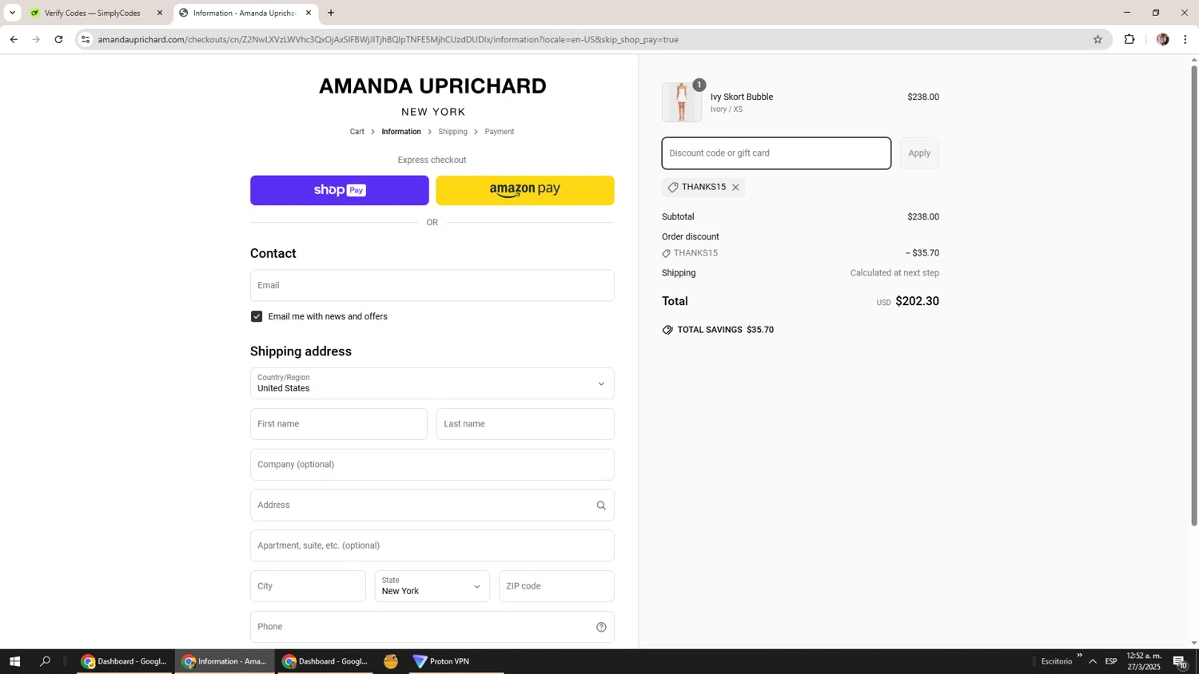Go to Cart breadcrumb
The image size is (1199, 674).
357,132
